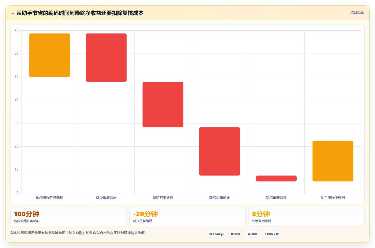Viewport: 375px width, 248px height.
Task: Click axis label 减少重复编码
Action: (x=106, y=198)
